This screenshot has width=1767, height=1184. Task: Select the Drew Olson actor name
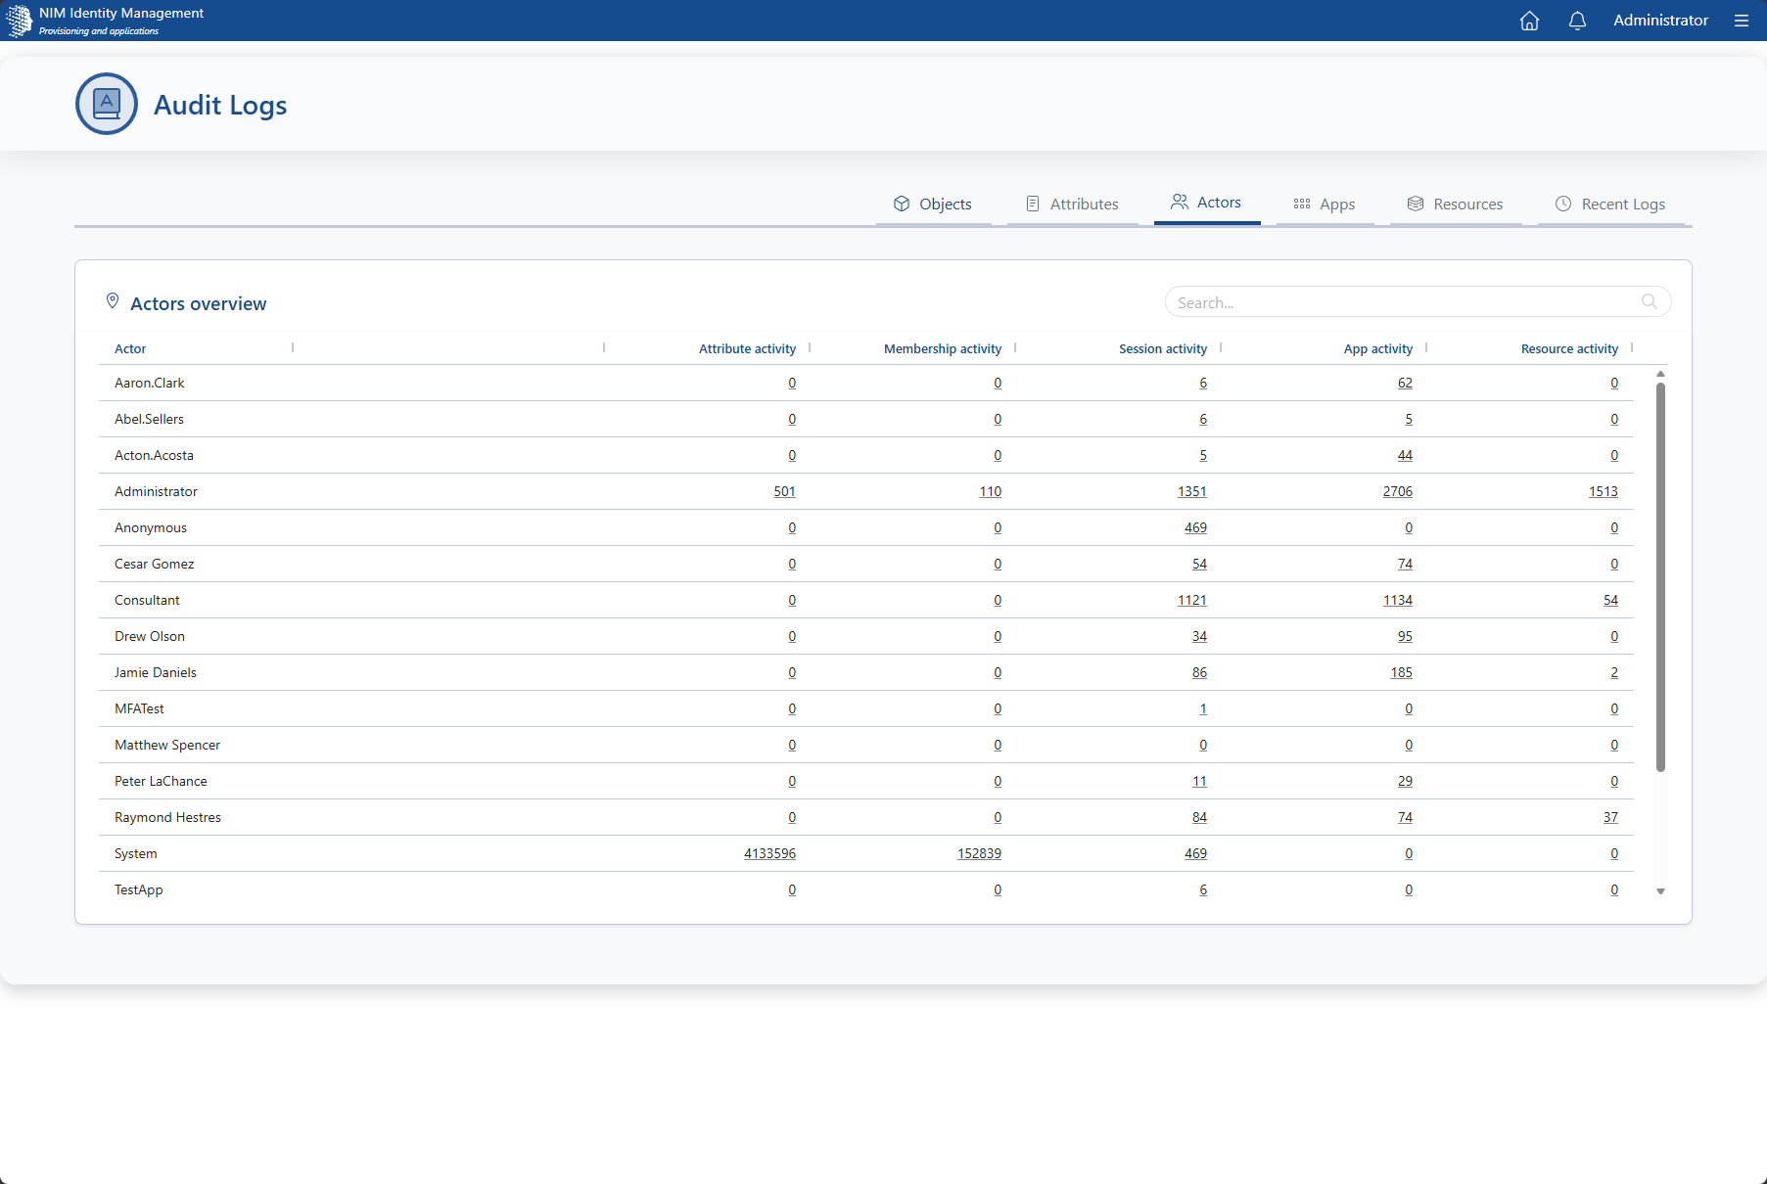(150, 636)
